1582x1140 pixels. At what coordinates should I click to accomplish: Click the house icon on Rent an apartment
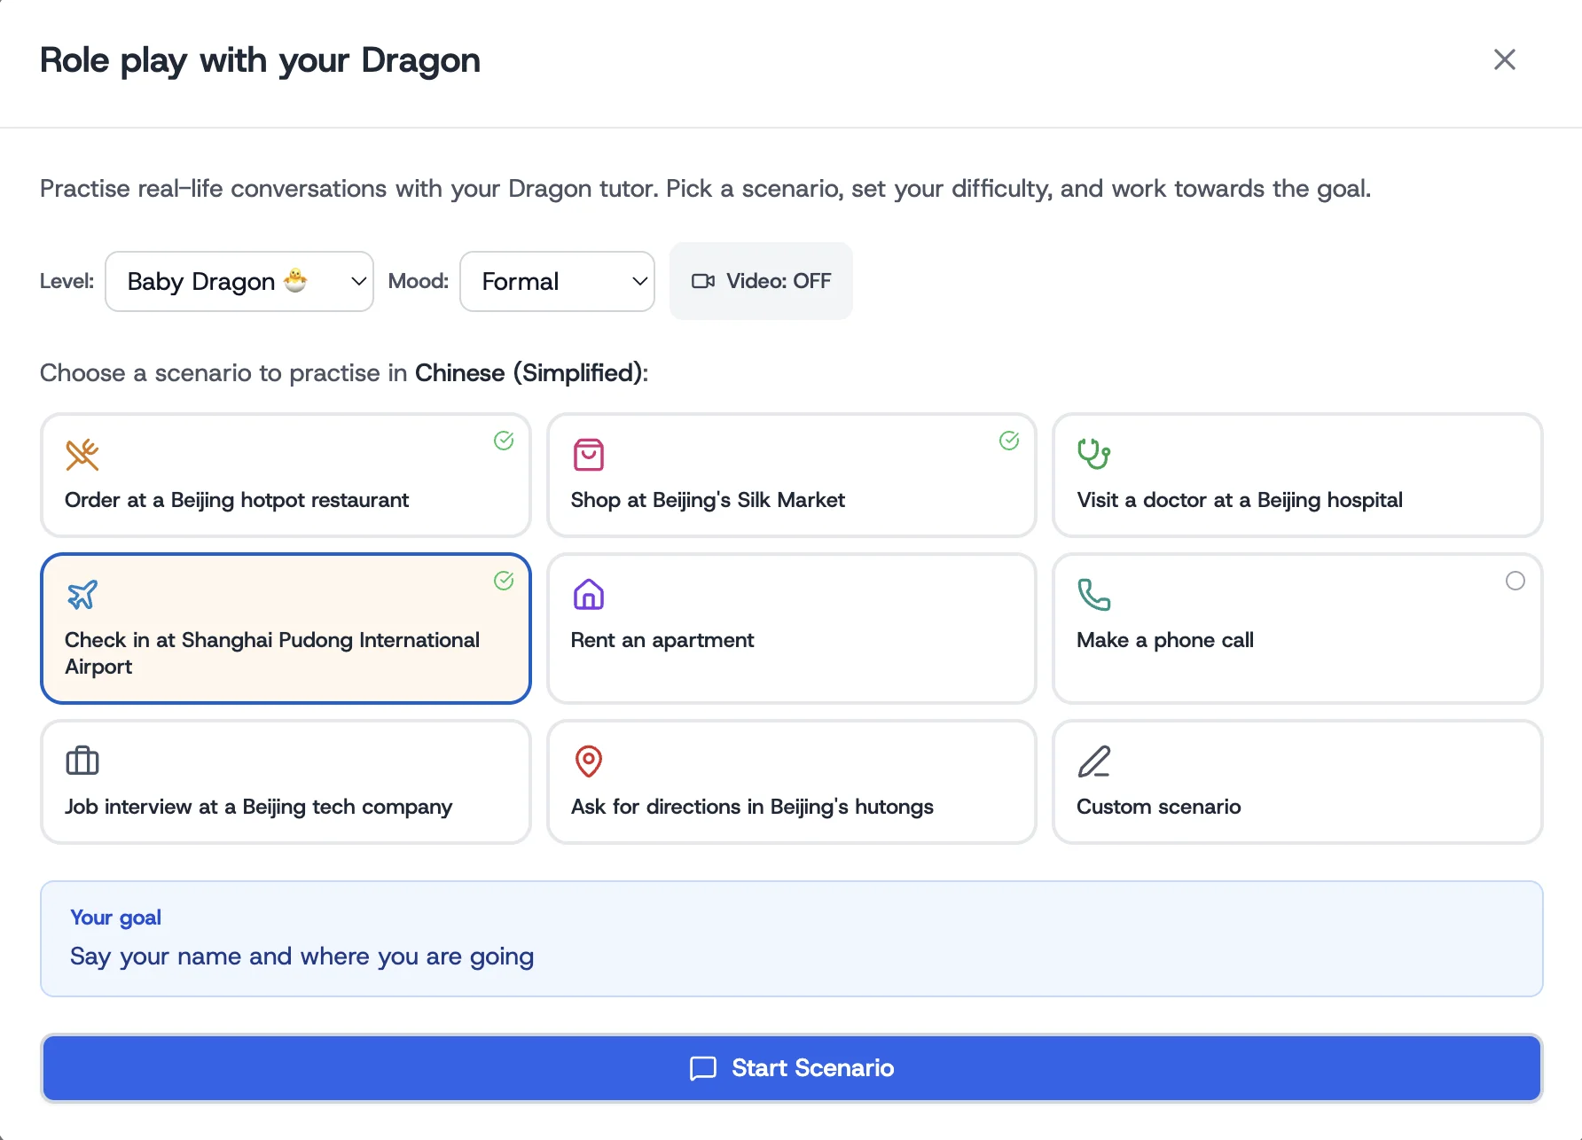[x=588, y=594]
